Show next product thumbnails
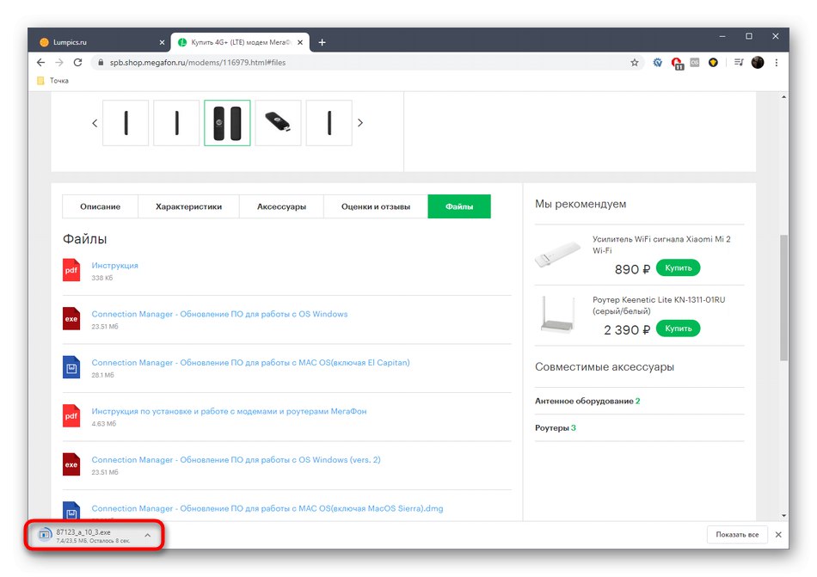The image size is (817, 577). coord(360,123)
